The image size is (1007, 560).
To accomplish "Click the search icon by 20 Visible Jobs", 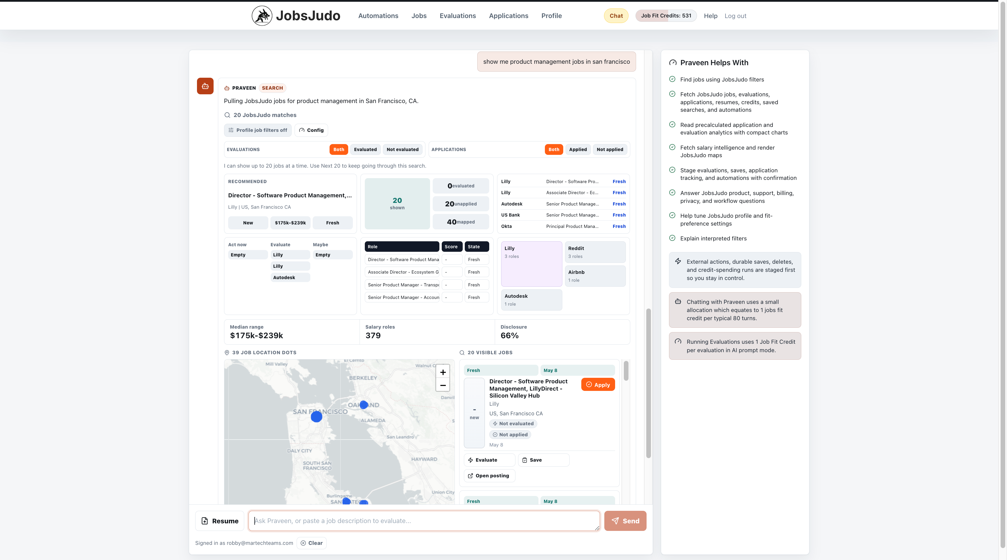I will point(462,352).
